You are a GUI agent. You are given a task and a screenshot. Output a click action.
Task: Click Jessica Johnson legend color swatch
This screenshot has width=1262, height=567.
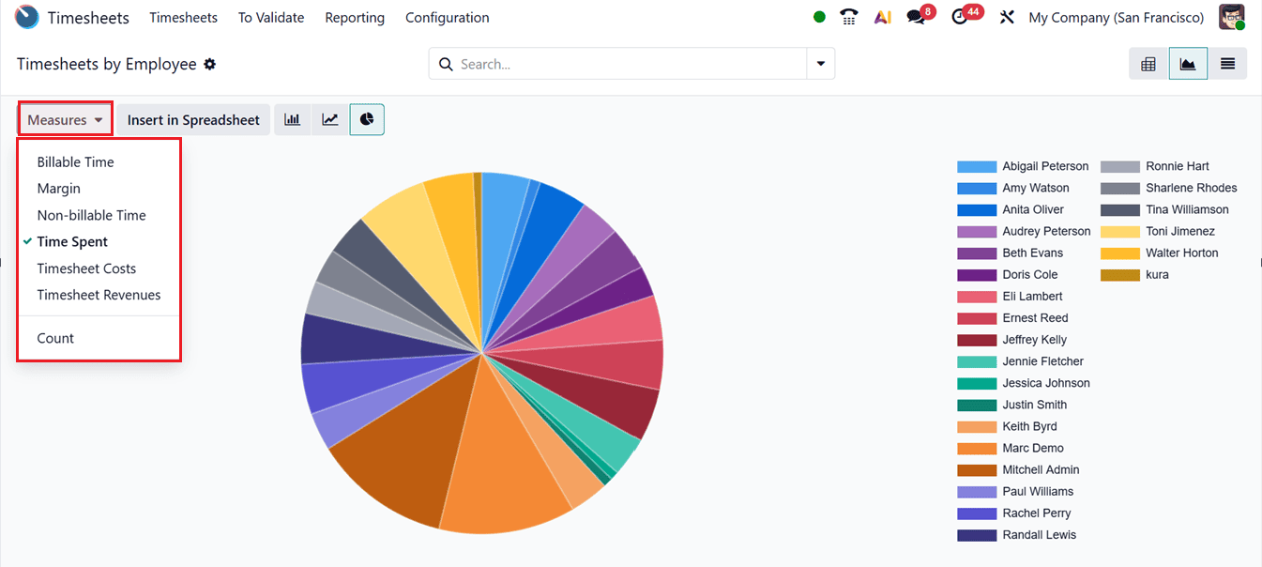tap(977, 383)
